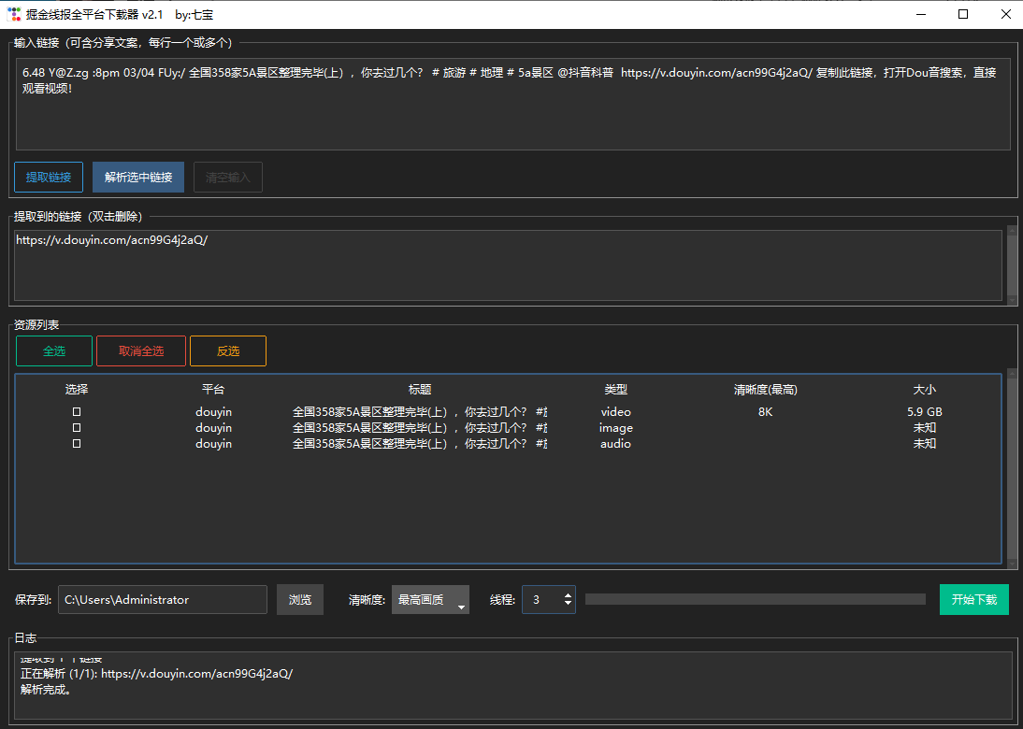Close the downloader window
The width and height of the screenshot is (1023, 729).
click(x=1005, y=14)
